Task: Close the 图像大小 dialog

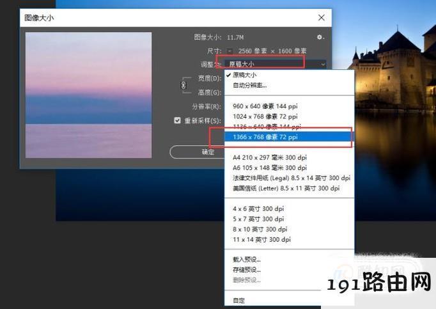Action: [321, 17]
